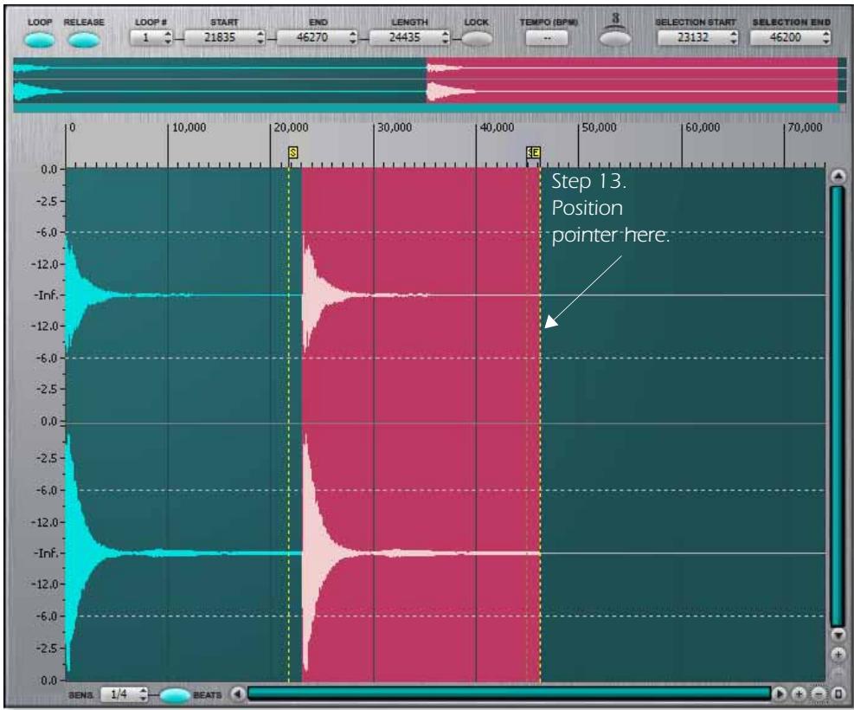Click the fit-to-window icon near zoom controls
854x710 pixels.
tap(838, 692)
